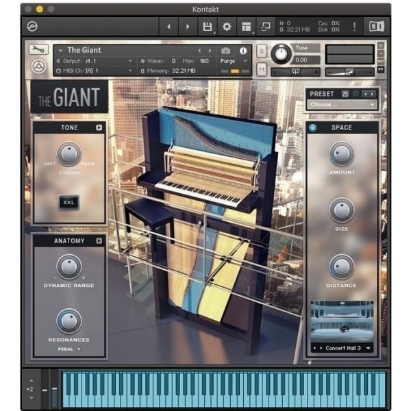Expand the TONE panel arrow button
This screenshot has width=411, height=411.
pos(99,127)
